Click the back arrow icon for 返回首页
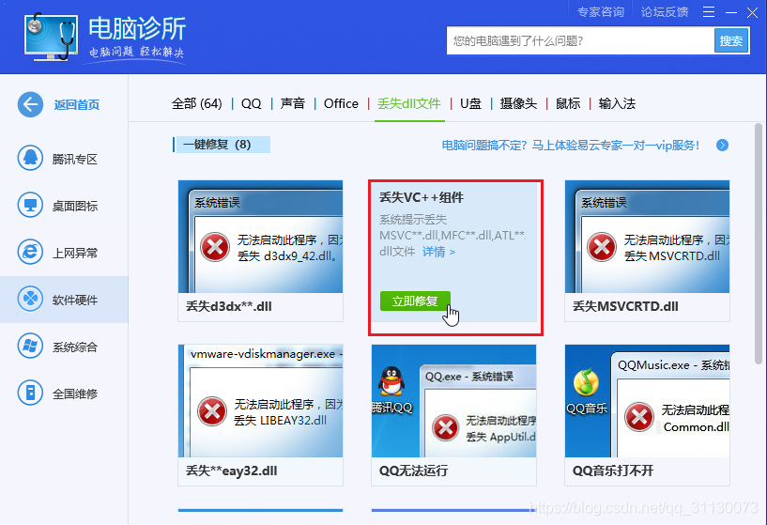Screen dimensions: 767x525 (x=30, y=104)
